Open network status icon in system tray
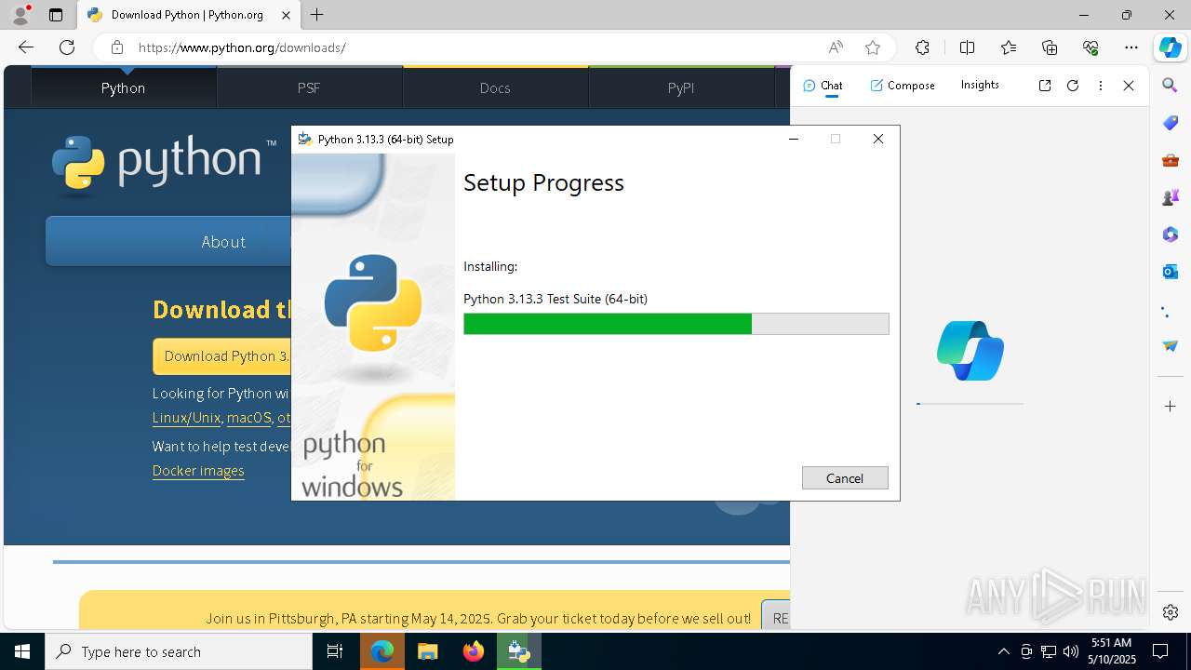The width and height of the screenshot is (1191, 670). coord(1049,651)
